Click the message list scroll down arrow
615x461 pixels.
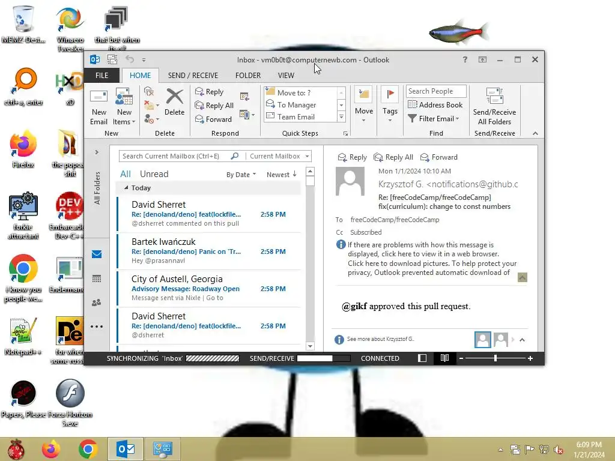tap(310, 346)
